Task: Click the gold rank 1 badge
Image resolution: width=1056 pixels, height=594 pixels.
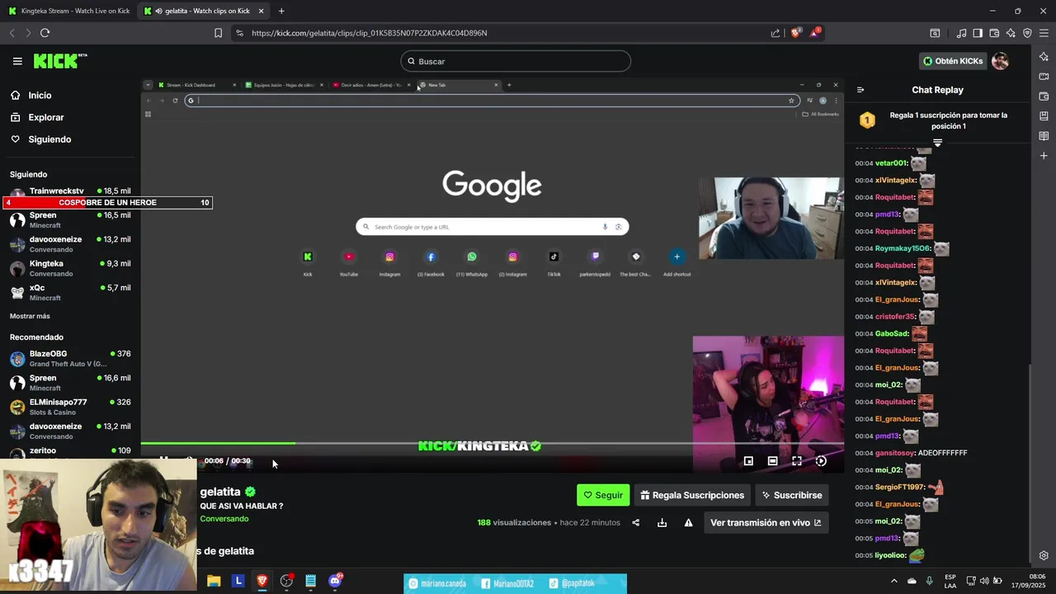Action: pyautogui.click(x=867, y=120)
